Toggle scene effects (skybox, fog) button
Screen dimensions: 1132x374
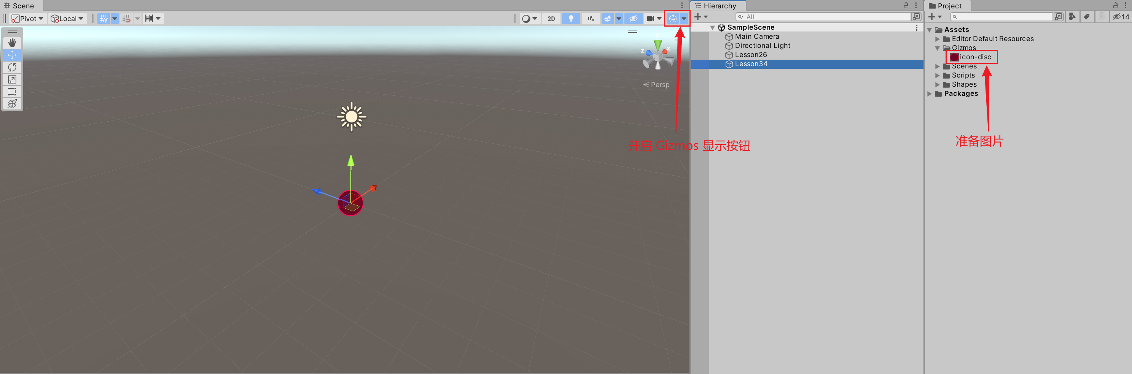(607, 19)
